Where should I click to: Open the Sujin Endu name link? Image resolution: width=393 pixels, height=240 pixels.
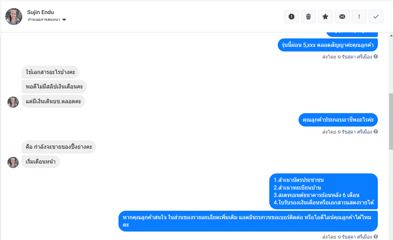point(41,12)
